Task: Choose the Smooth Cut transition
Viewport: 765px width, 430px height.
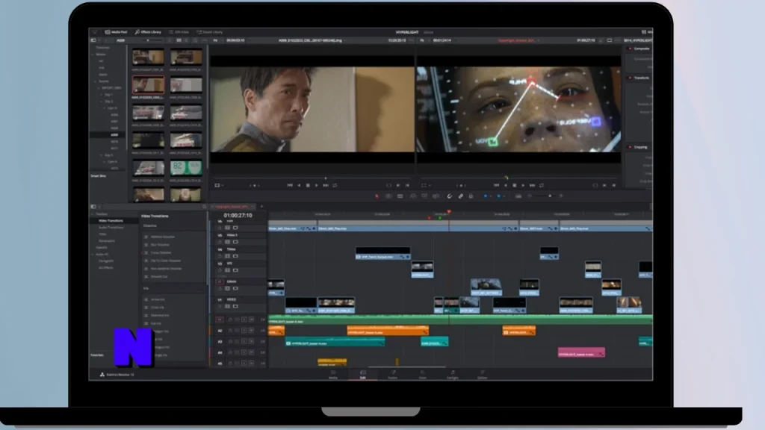Action: (159, 276)
